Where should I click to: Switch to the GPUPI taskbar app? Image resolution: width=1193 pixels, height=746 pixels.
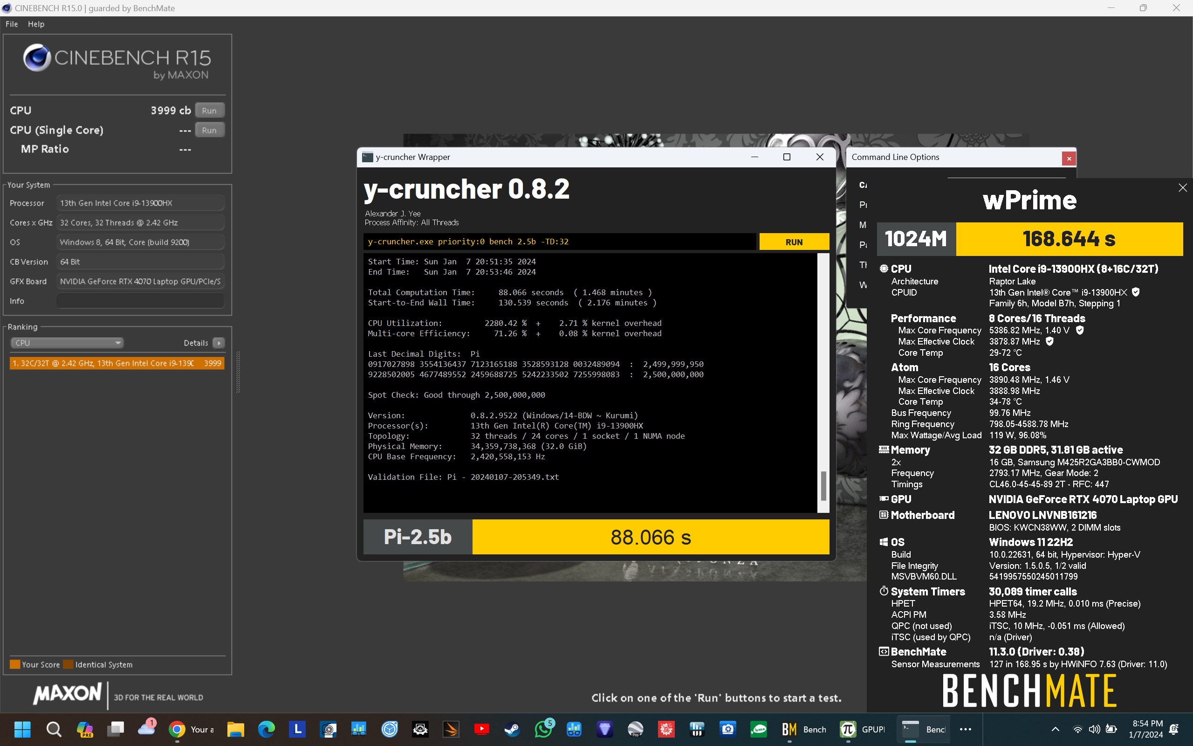[863, 729]
